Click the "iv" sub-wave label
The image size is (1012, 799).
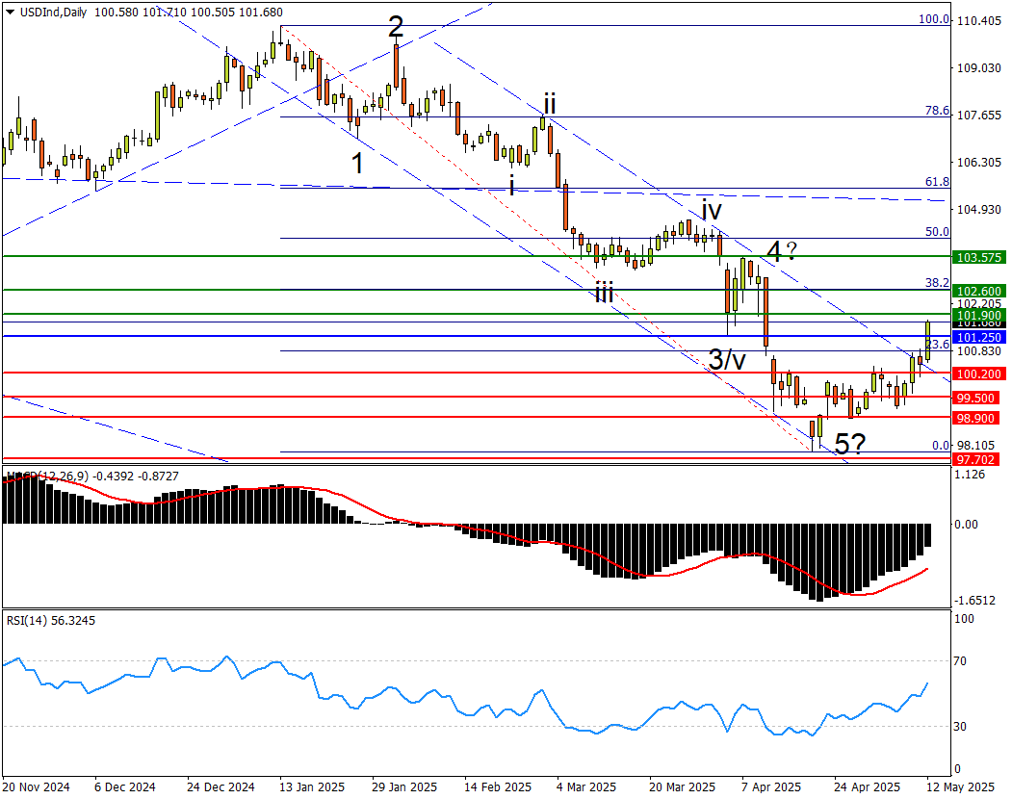712,210
